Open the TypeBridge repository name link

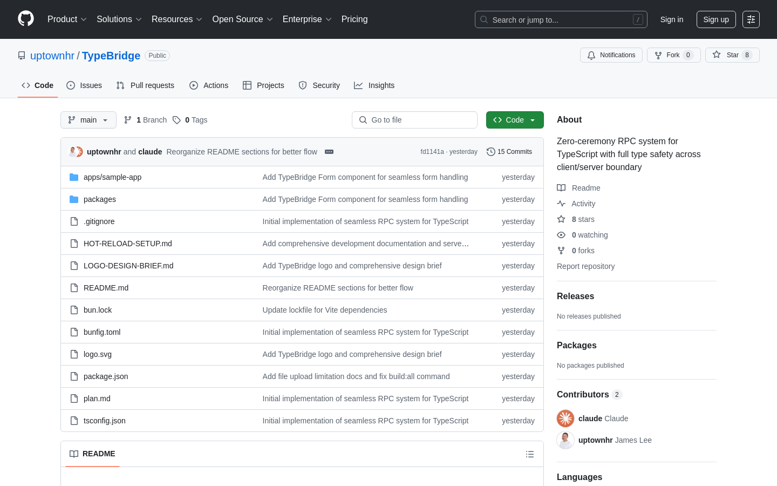[111, 56]
